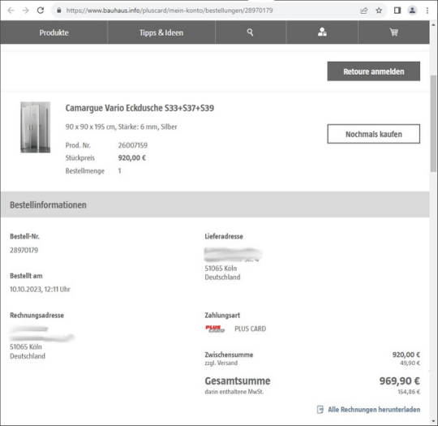This screenshot has height=426, width=438.
Task: Bookmark this page with the star icon
Action: [379, 11]
